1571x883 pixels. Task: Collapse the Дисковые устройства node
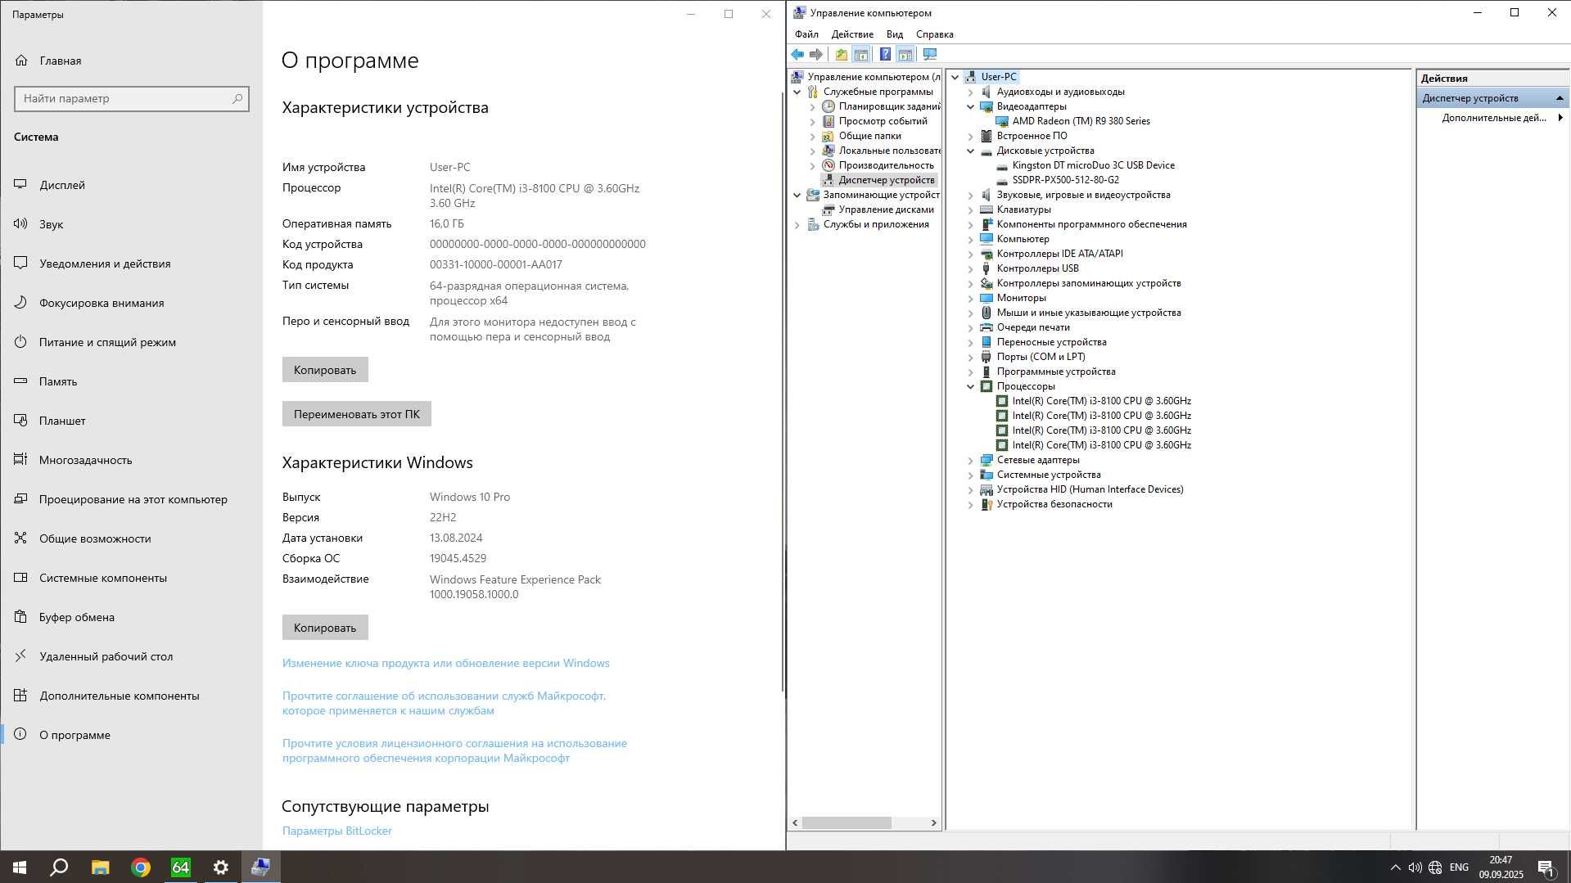(971, 151)
